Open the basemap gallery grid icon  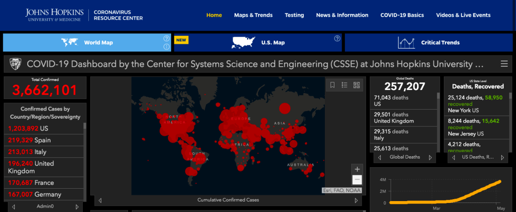pyautogui.click(x=356, y=85)
